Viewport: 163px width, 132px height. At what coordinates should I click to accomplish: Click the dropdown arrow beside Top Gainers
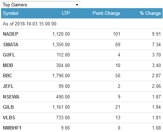(77, 5)
